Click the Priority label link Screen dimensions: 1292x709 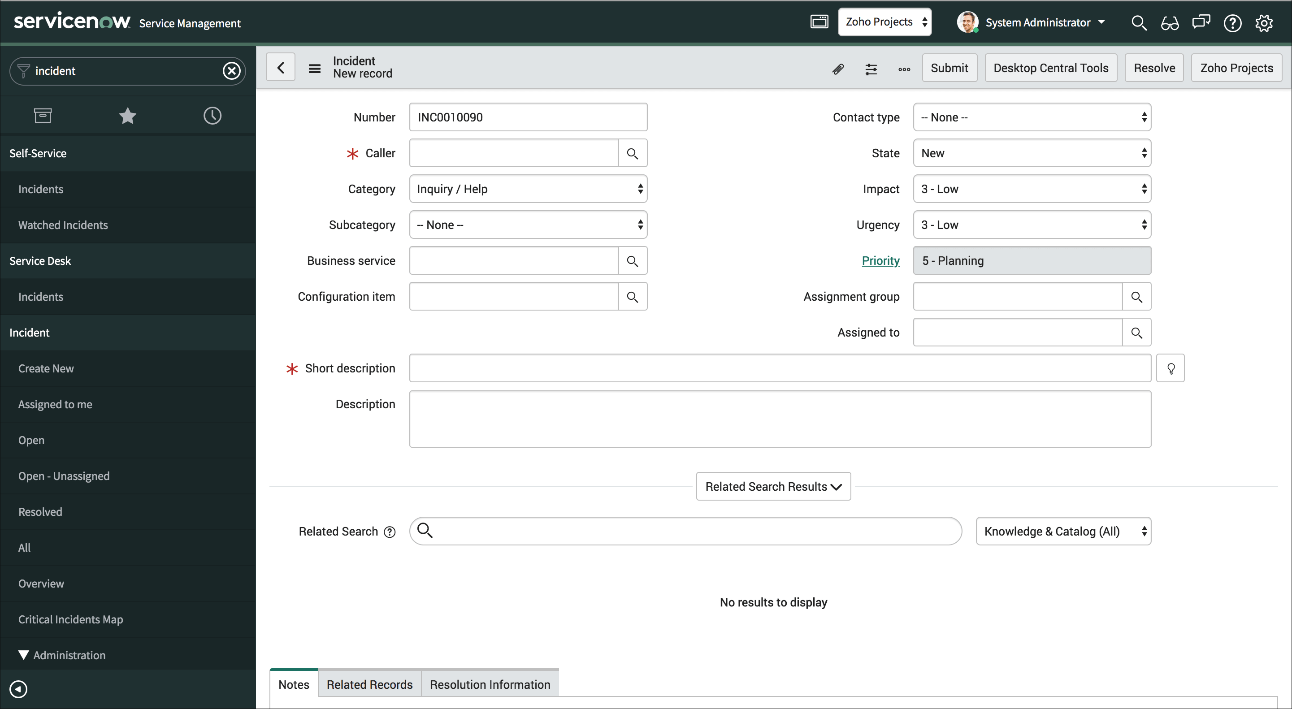880,261
